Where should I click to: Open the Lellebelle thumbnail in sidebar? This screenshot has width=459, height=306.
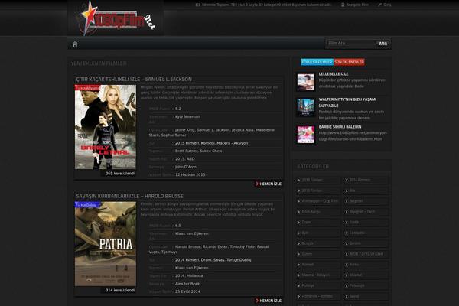coord(305,82)
